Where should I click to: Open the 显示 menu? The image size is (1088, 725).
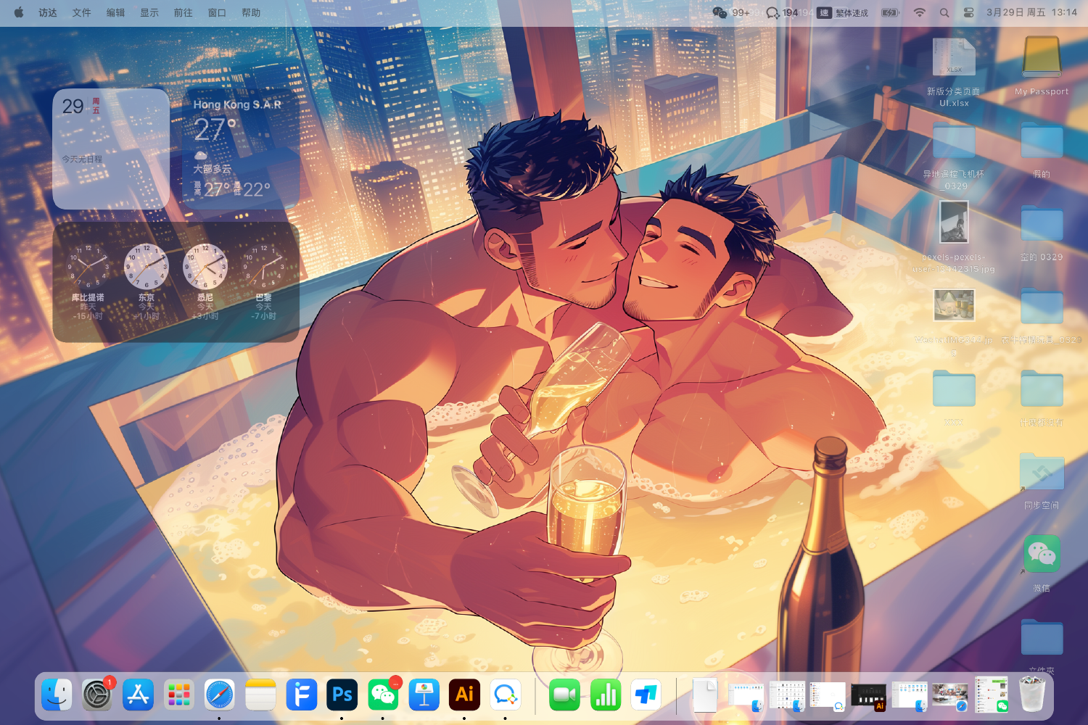[x=149, y=13]
